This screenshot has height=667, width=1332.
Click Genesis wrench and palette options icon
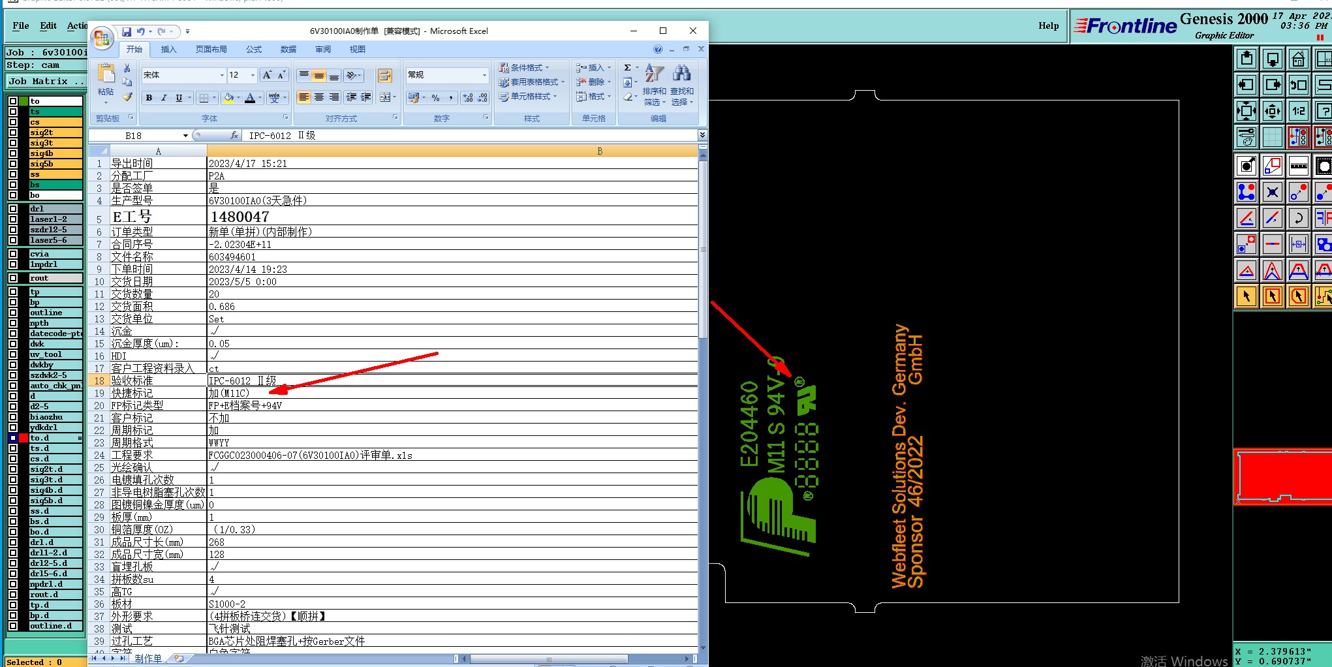[1247, 138]
